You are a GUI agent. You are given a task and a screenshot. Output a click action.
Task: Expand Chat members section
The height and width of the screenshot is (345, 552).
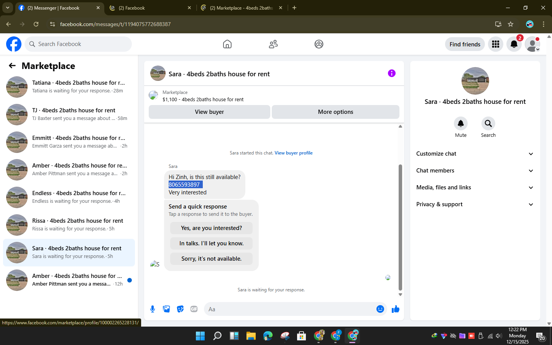(475, 171)
